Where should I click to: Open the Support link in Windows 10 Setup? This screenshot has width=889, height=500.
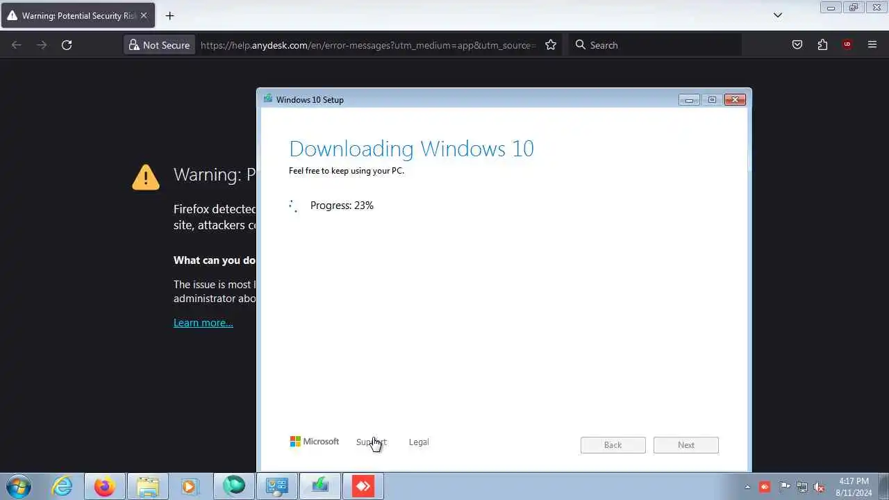372,442
